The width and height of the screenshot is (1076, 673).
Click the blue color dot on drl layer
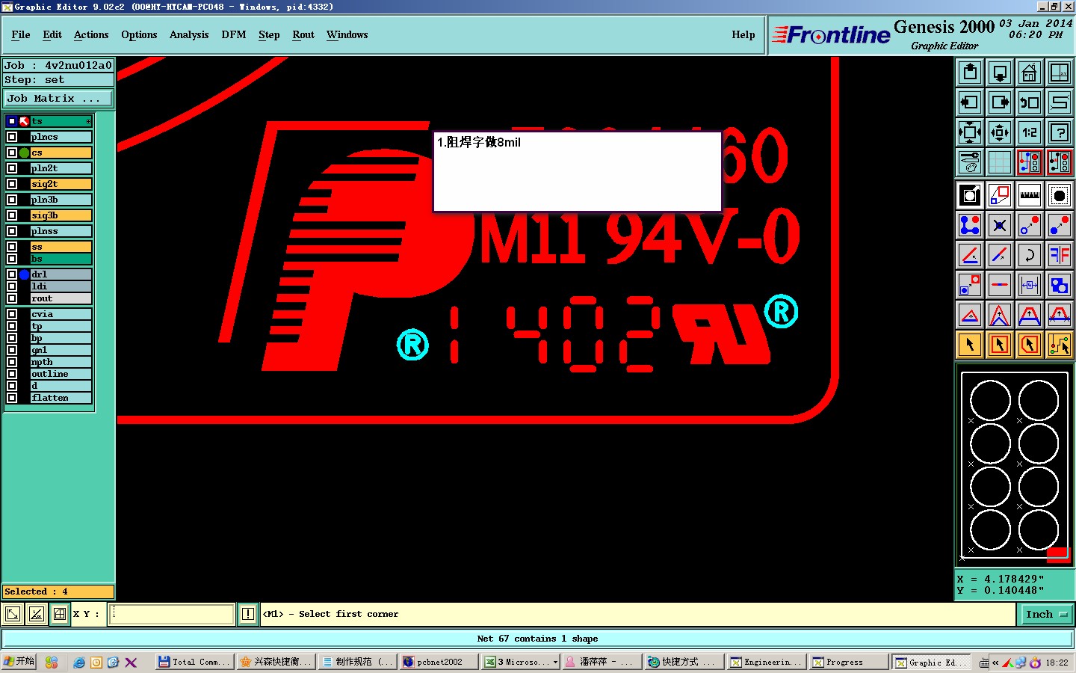pyautogui.click(x=24, y=274)
